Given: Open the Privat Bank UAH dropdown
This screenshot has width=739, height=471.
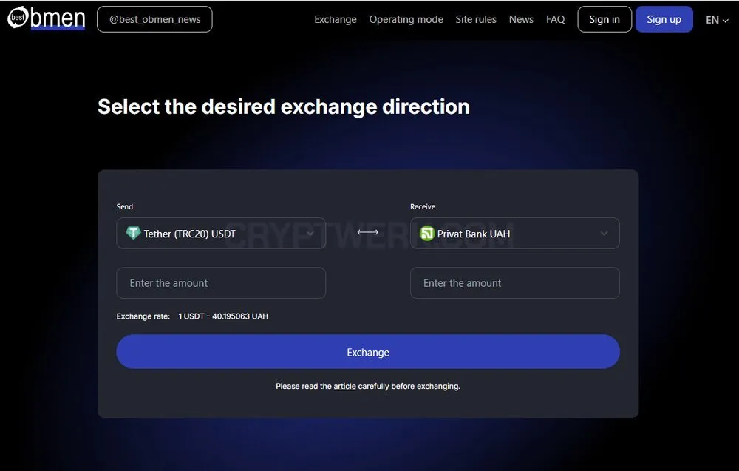Looking at the screenshot, I should (514, 233).
